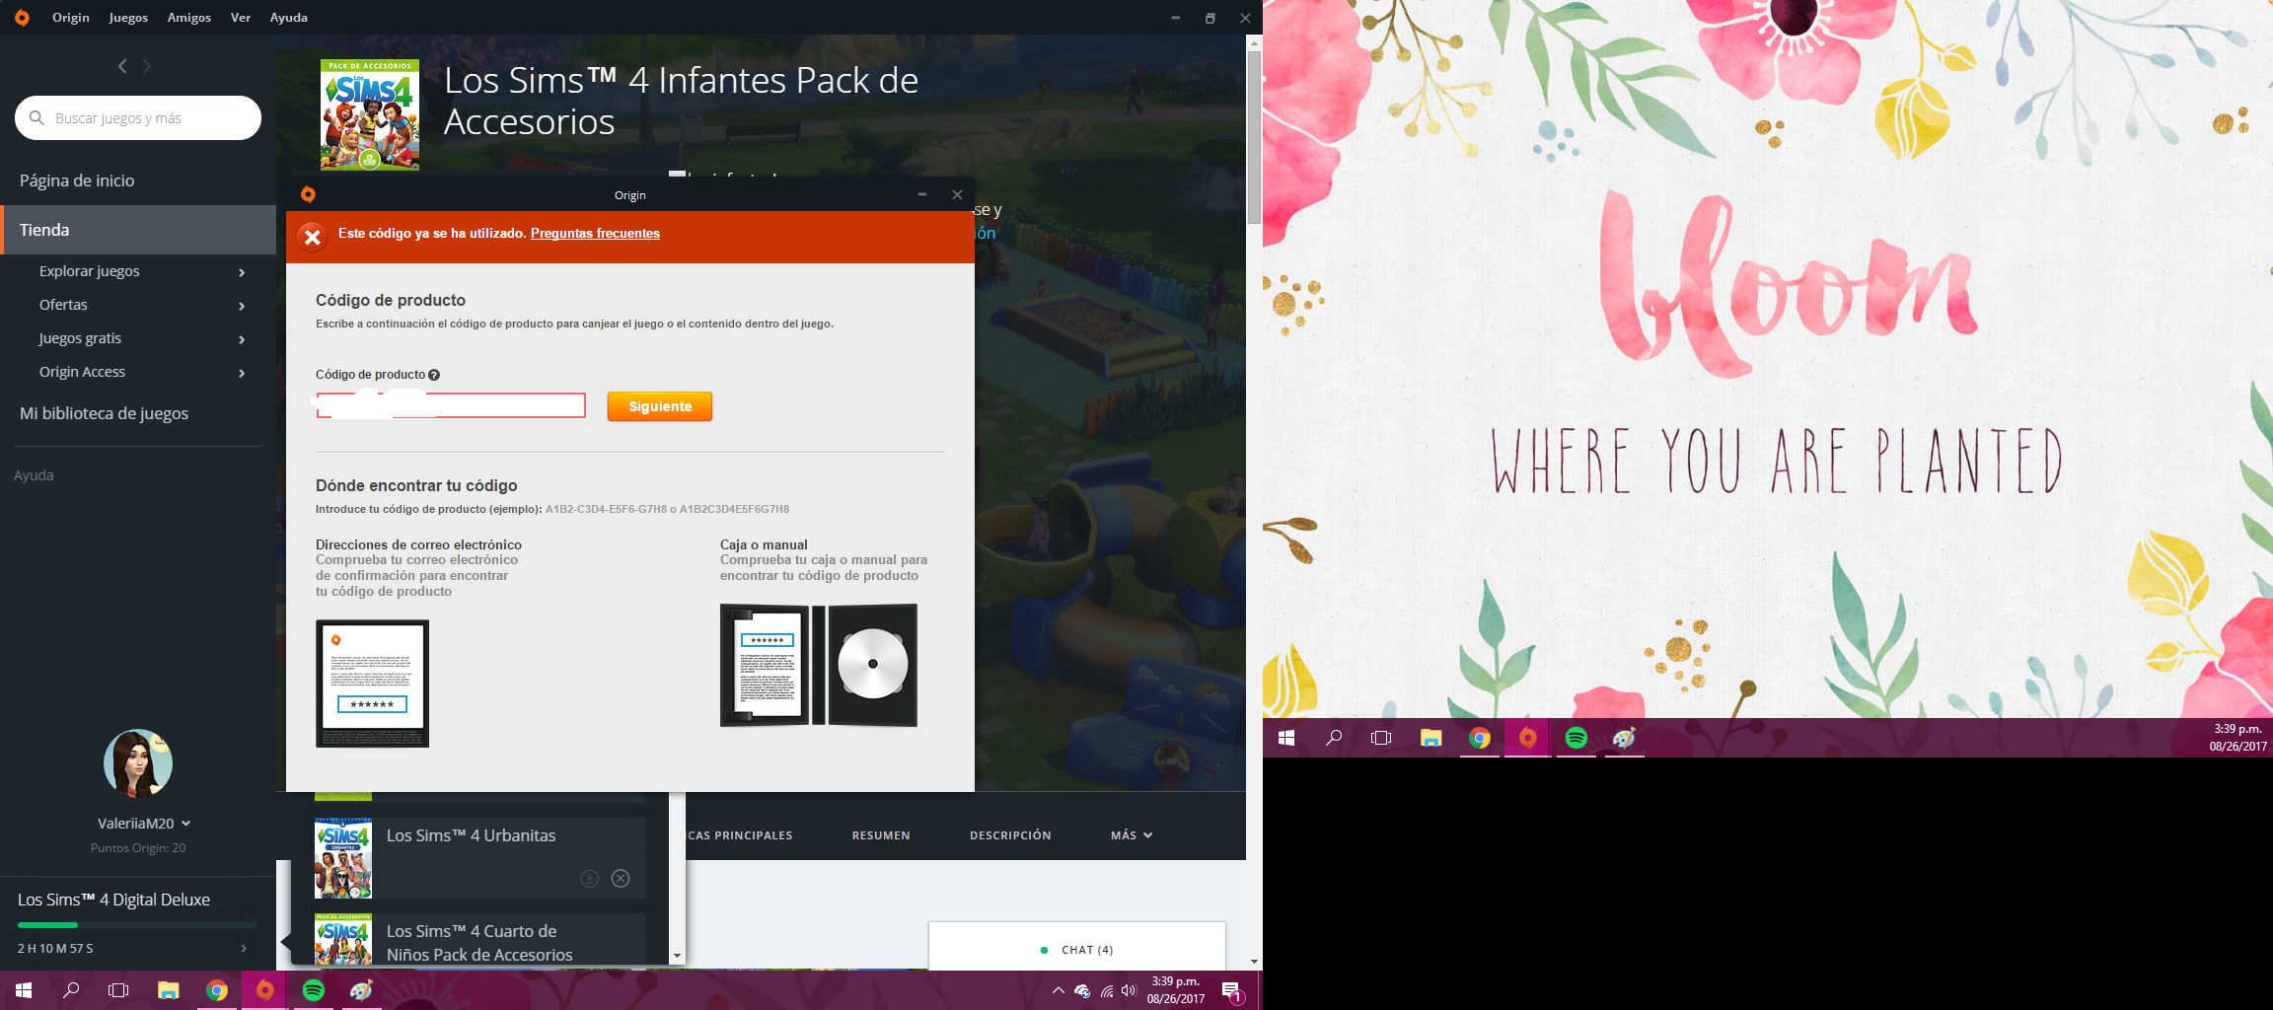Open Página de inicio in the sidebar

[77, 180]
